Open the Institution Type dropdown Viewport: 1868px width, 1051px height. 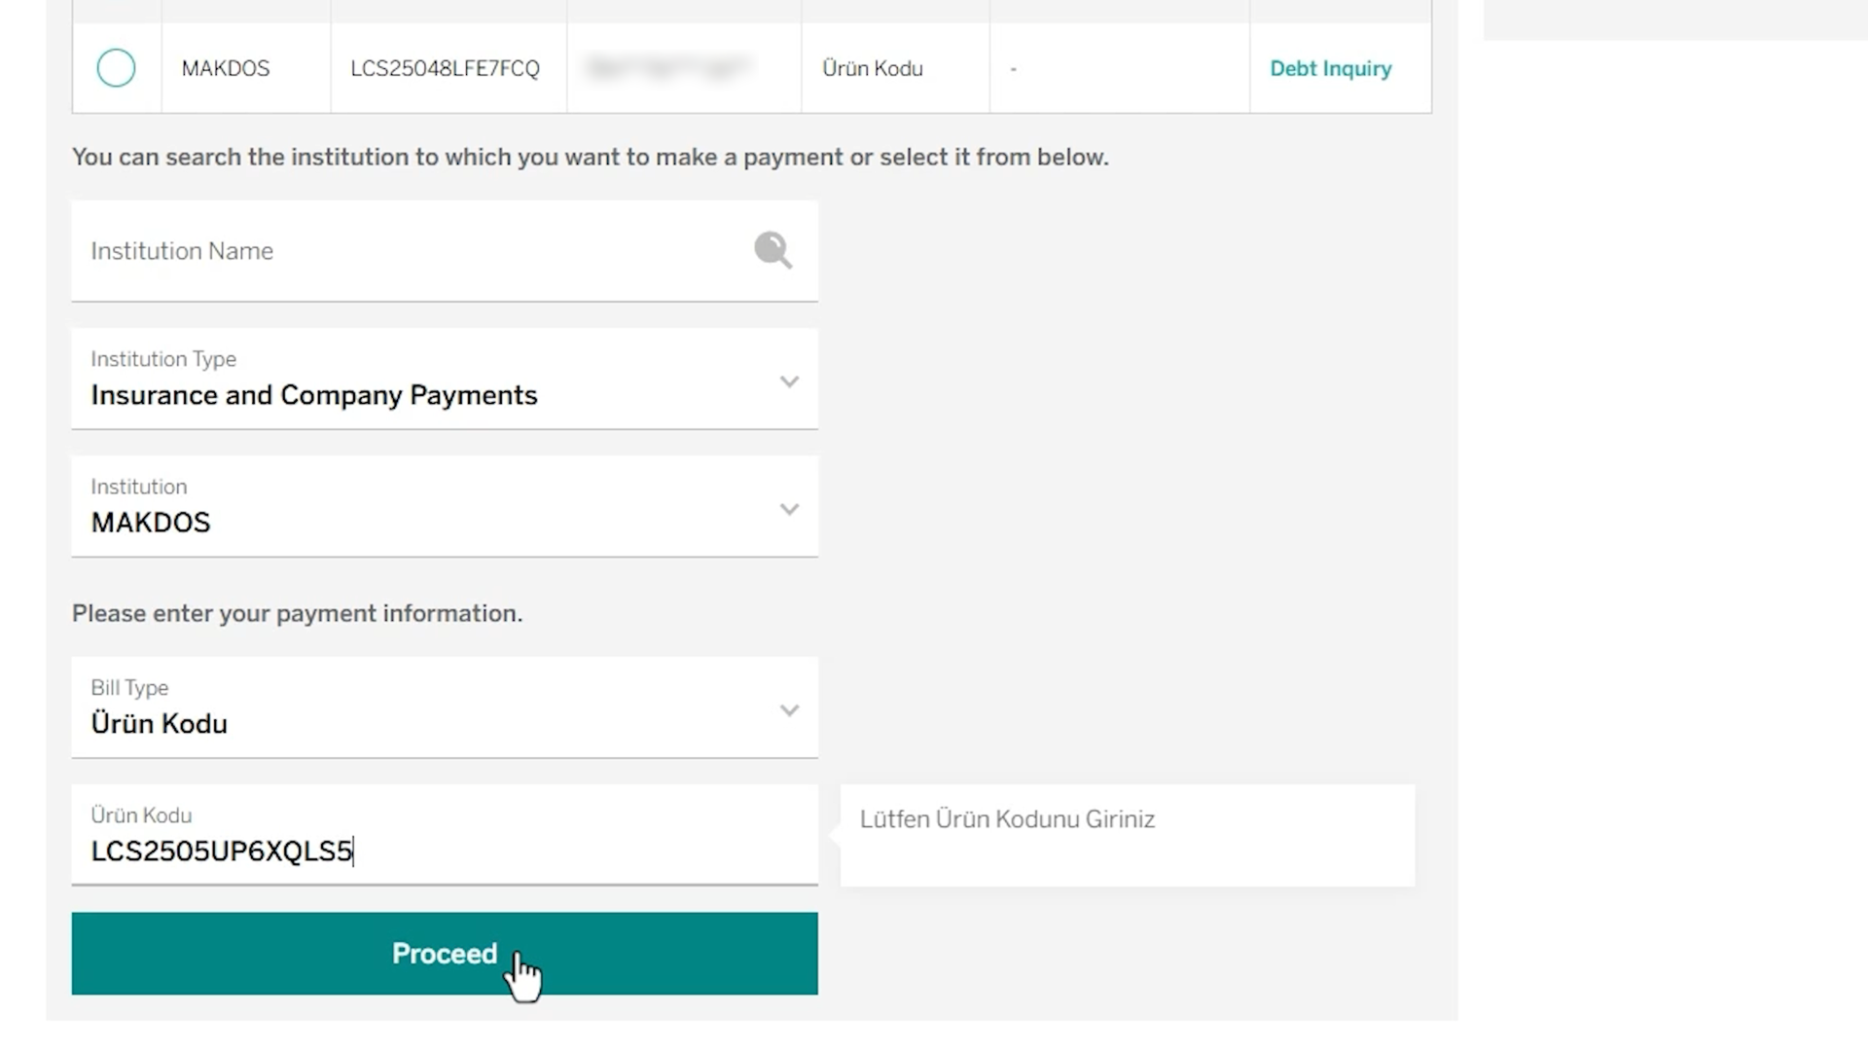point(445,379)
